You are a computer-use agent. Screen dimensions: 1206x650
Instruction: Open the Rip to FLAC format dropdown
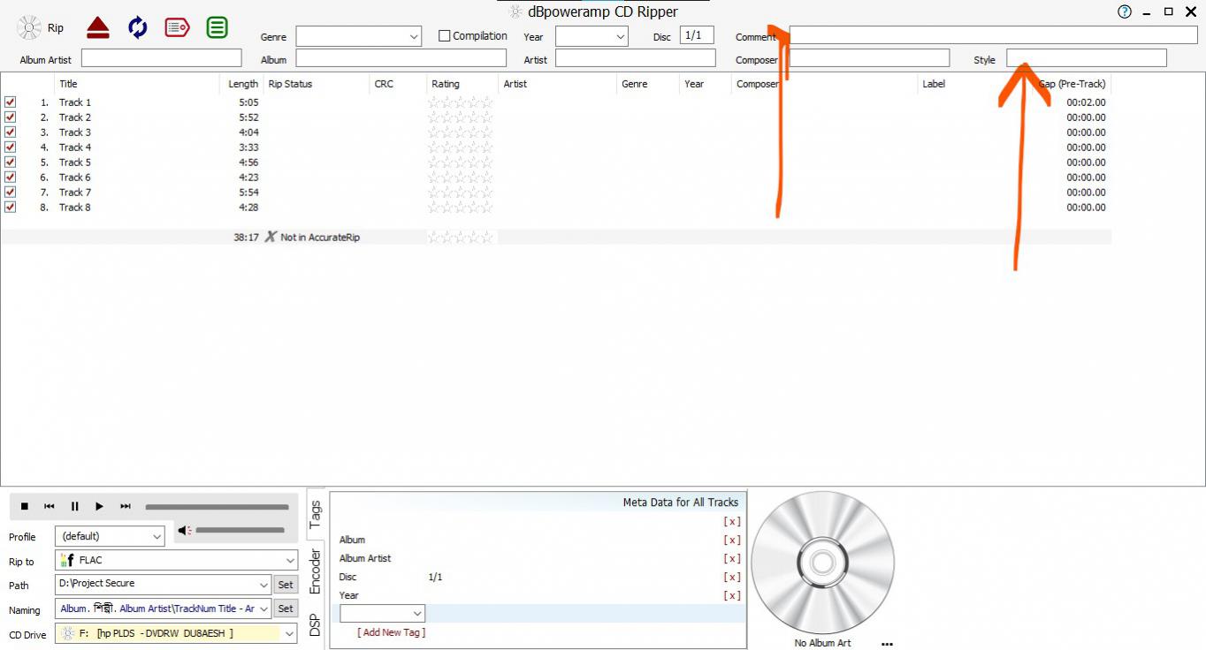point(290,560)
